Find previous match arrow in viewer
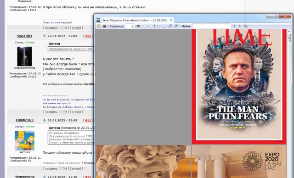This screenshot has width=294, height=178. [x=234, y=26]
